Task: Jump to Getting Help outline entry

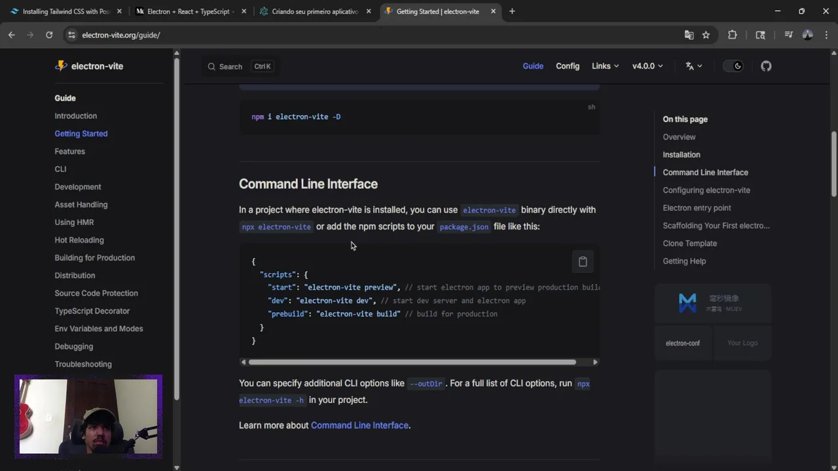Action: 684,260
